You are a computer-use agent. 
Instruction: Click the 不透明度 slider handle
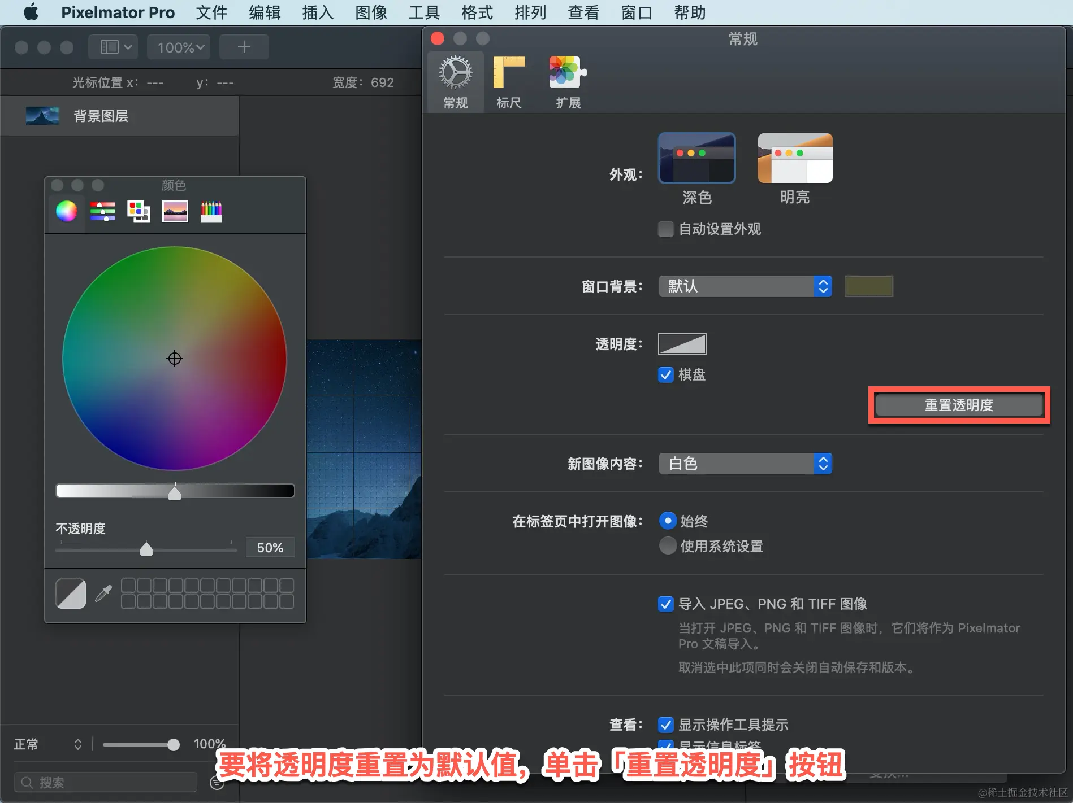coord(146,548)
